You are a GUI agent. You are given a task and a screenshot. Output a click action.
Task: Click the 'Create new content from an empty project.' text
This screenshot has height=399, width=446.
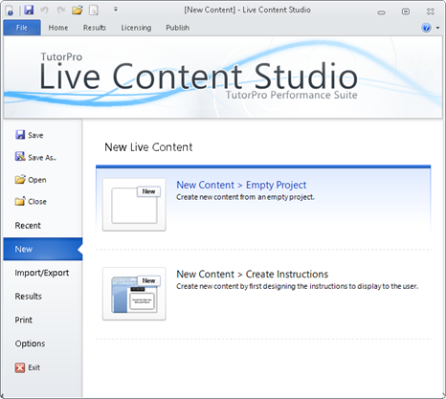[245, 197]
